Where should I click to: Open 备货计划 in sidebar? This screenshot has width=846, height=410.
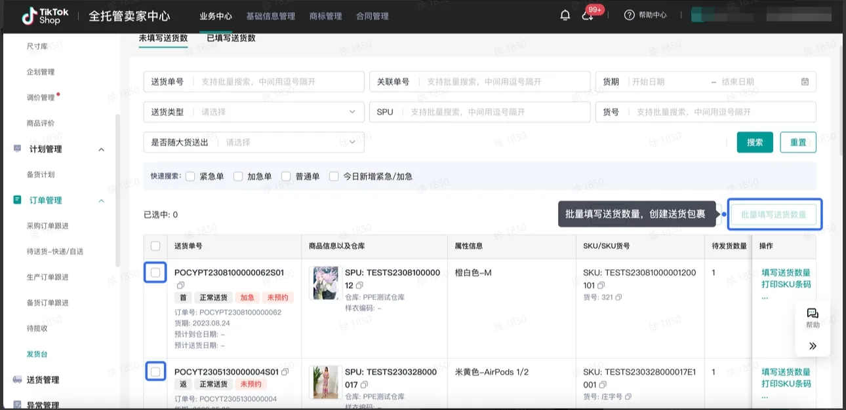click(x=41, y=174)
